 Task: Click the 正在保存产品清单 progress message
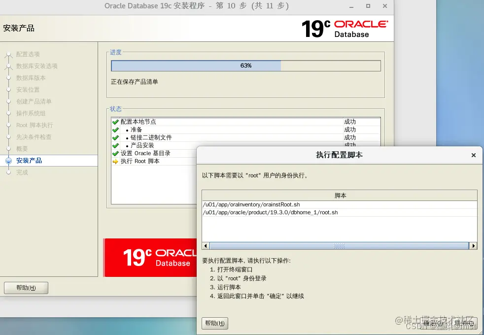(135, 82)
